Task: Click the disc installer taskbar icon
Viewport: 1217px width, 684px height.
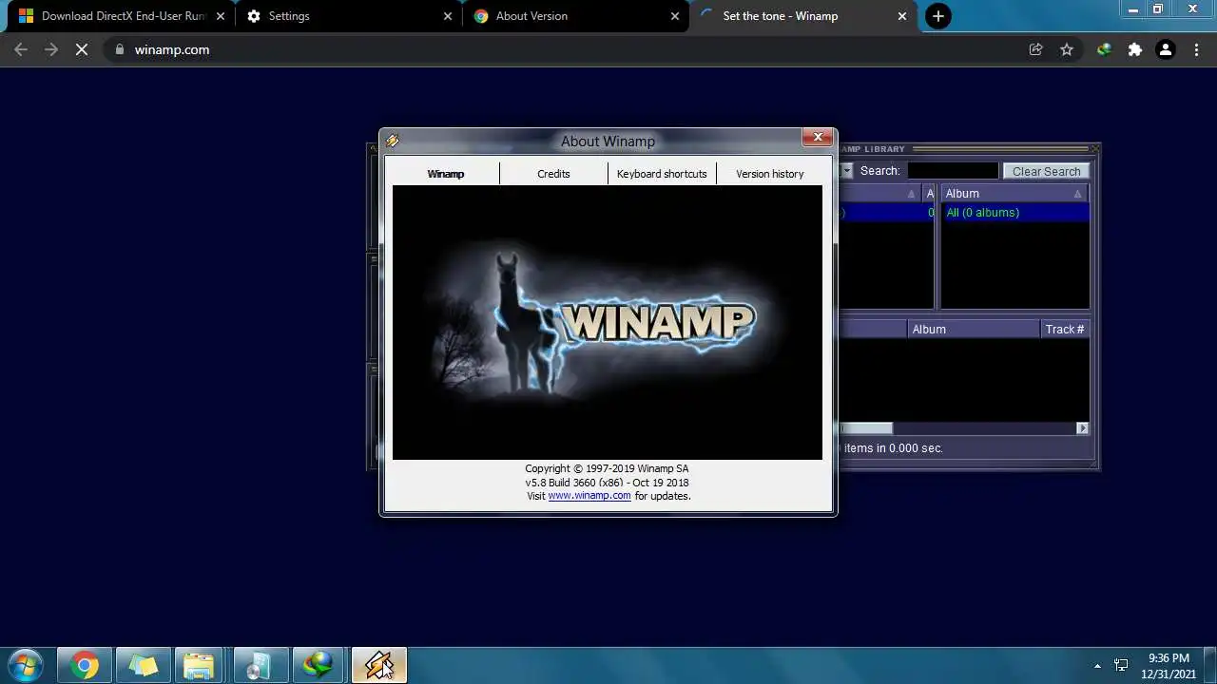Action: pyautogui.click(x=260, y=665)
